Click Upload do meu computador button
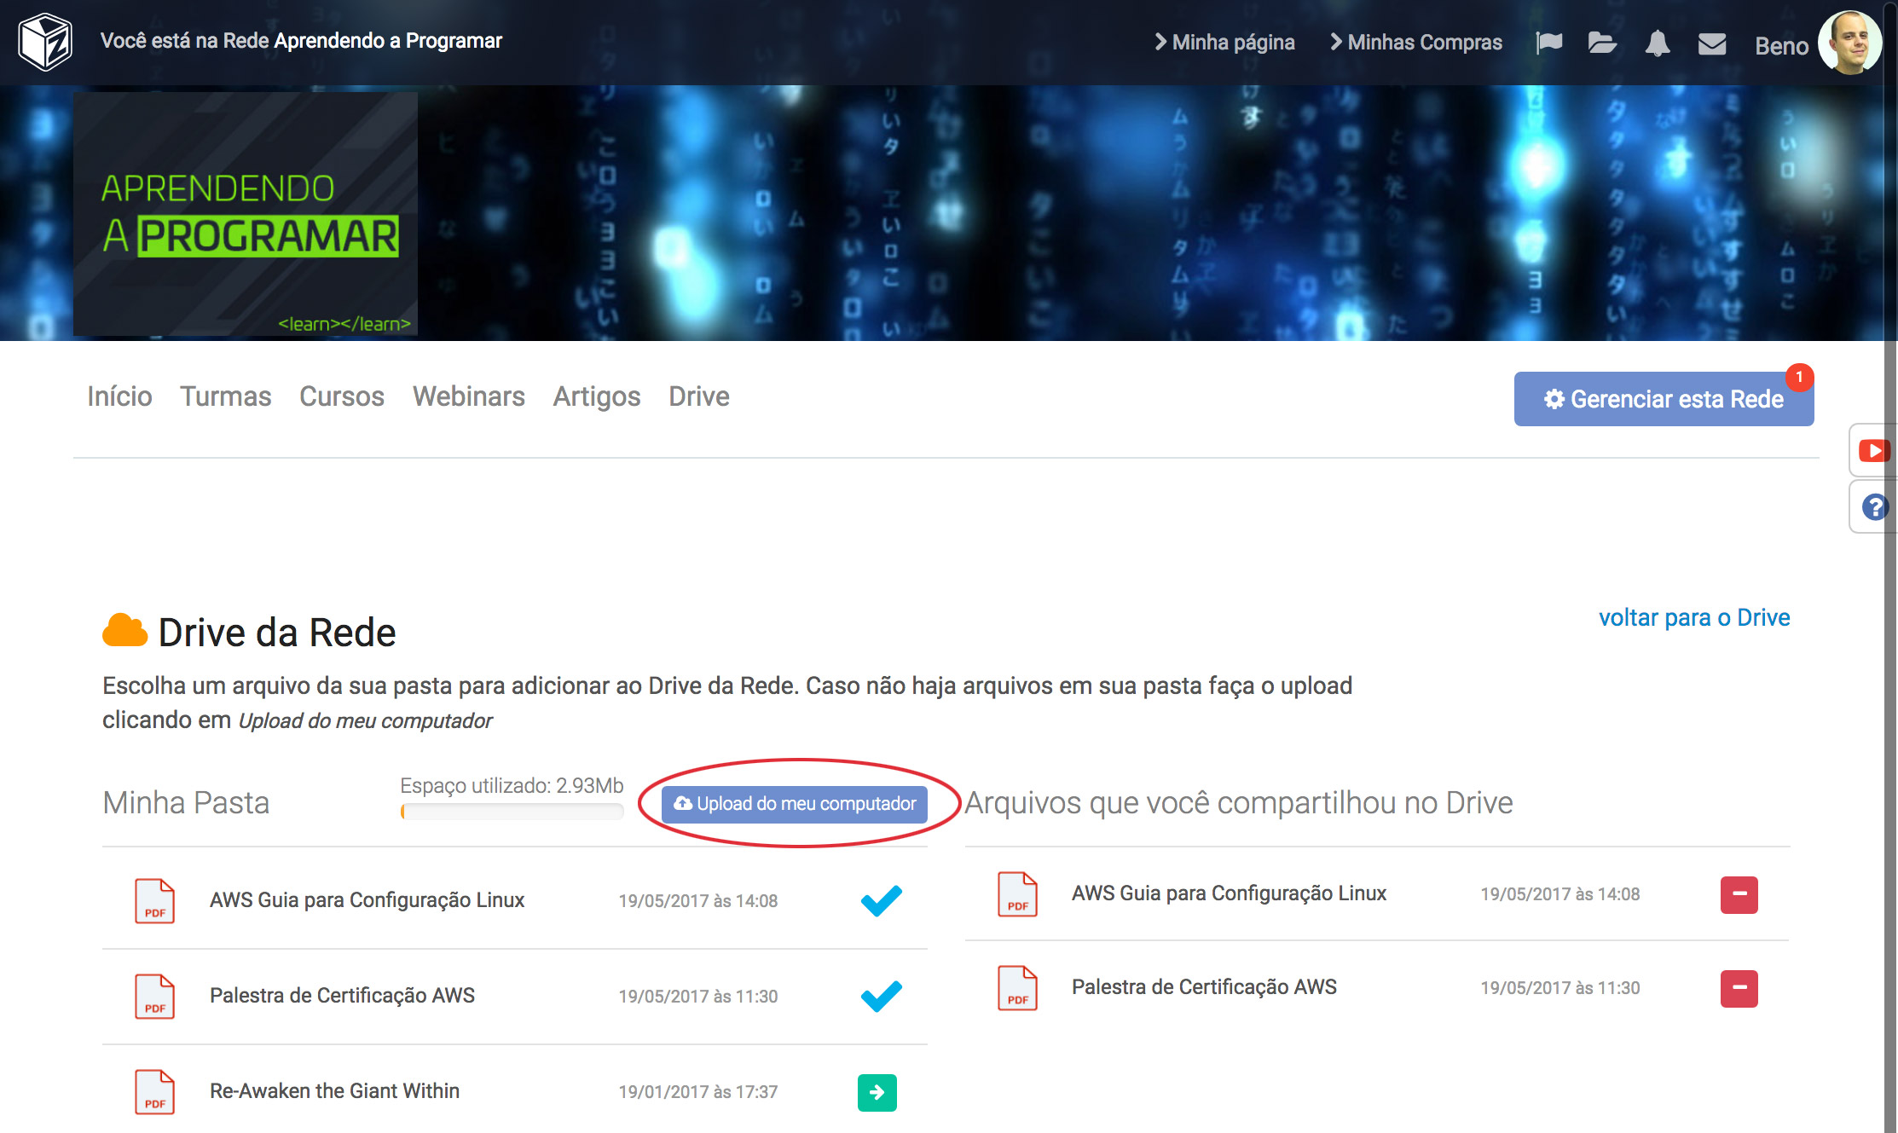1898x1133 pixels. [795, 804]
